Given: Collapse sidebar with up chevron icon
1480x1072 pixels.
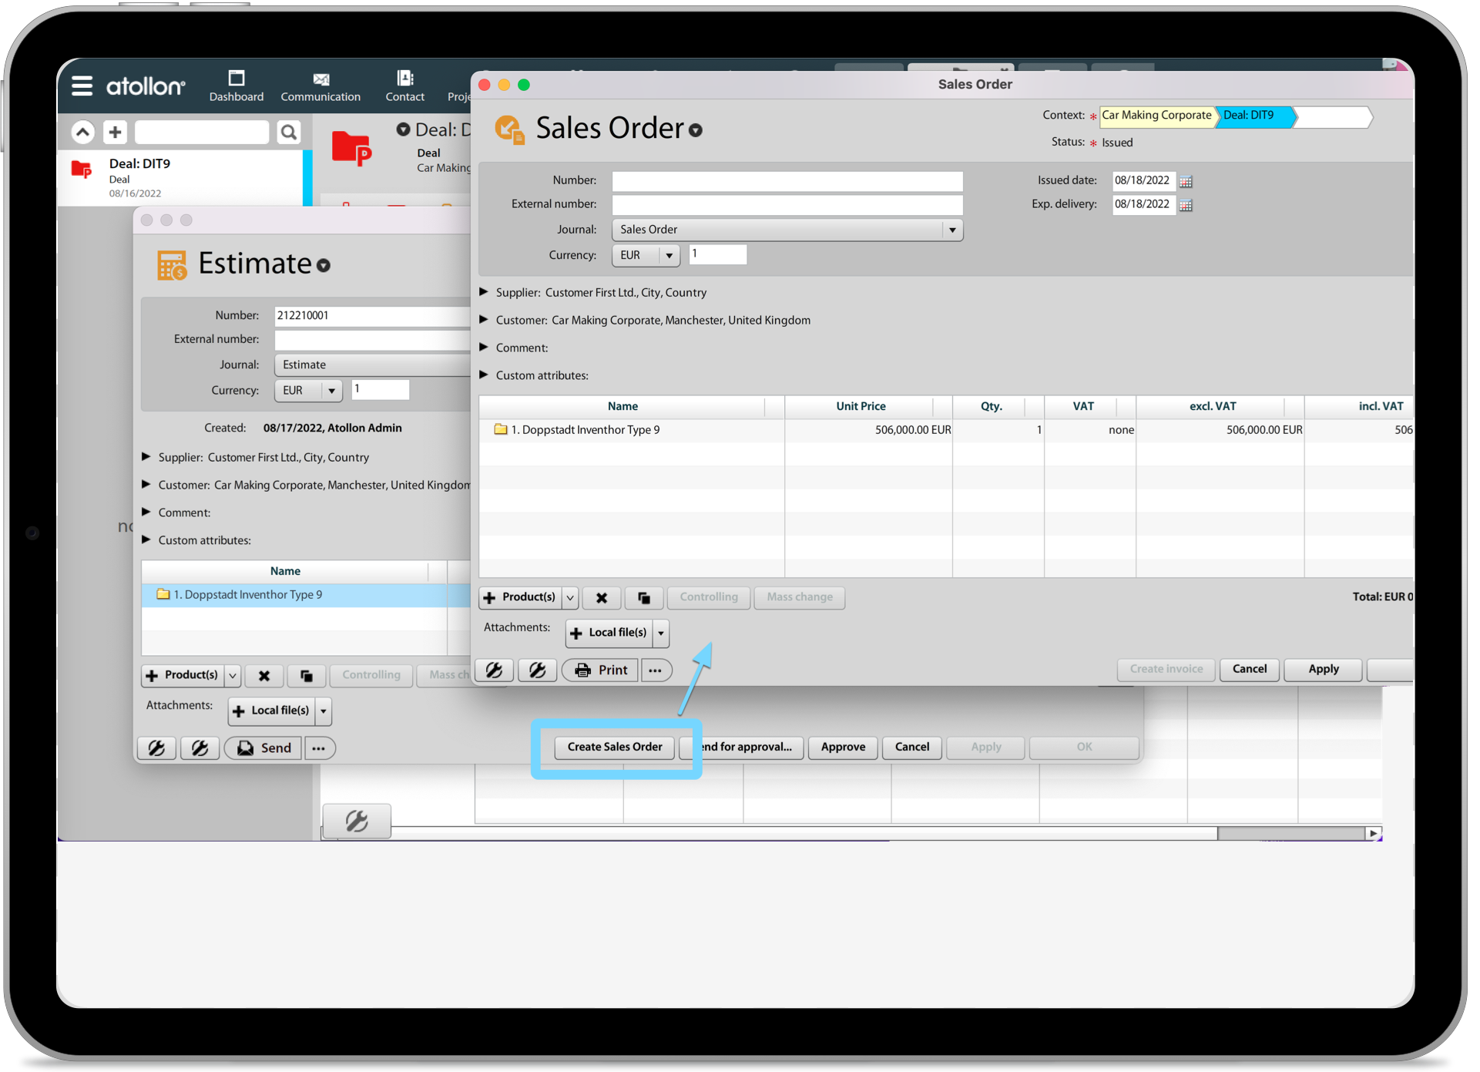Looking at the screenshot, I should click(x=83, y=133).
